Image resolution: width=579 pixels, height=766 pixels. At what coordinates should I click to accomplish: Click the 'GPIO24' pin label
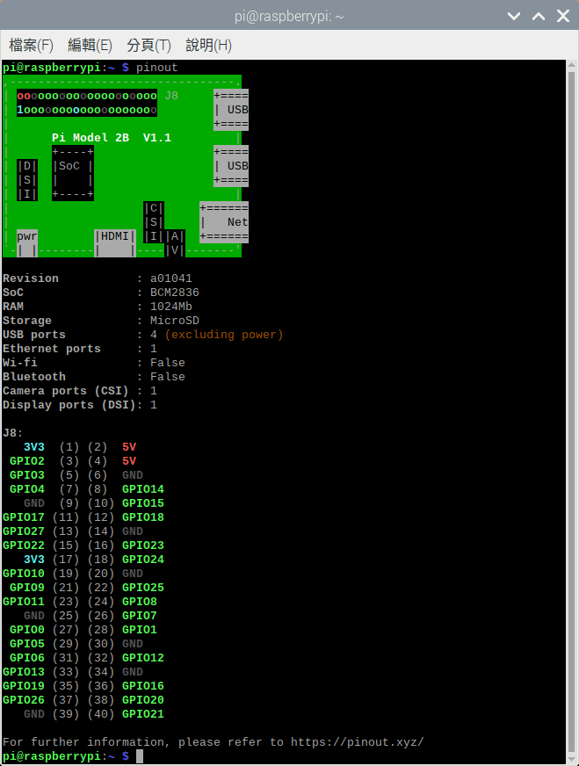point(143,560)
